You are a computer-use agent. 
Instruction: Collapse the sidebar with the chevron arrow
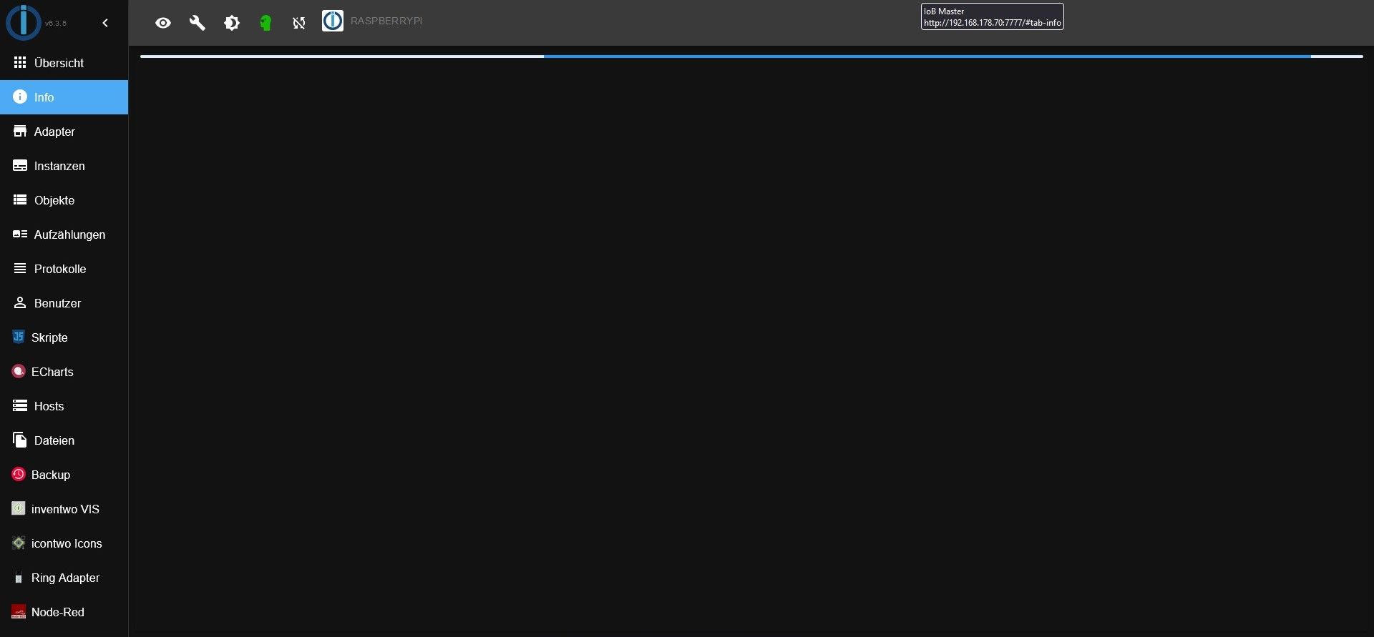(105, 23)
